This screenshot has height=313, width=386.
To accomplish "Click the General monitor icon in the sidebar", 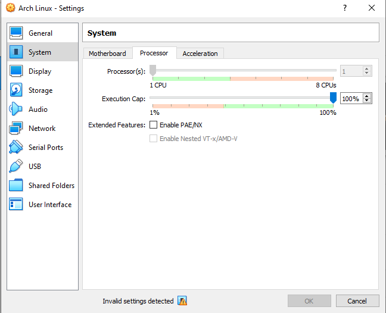I will (16, 33).
